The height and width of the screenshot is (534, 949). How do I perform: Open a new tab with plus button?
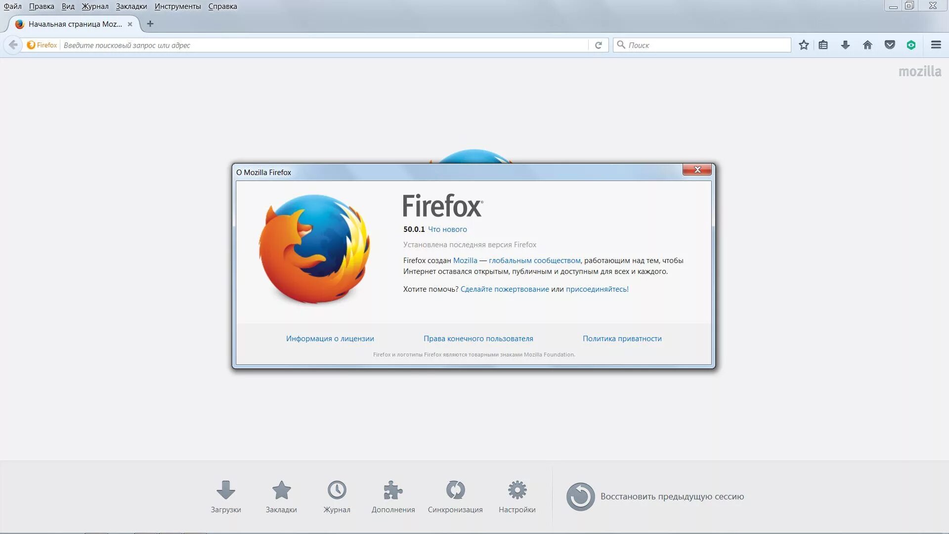point(150,24)
